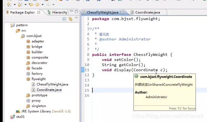
Task: Collapse the Javadoc comment fold at line 3
Action: point(90,28)
